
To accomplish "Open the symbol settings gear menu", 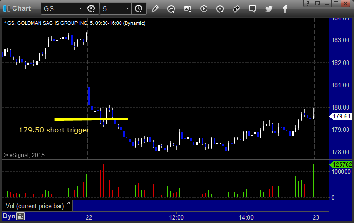I will [91, 8].
